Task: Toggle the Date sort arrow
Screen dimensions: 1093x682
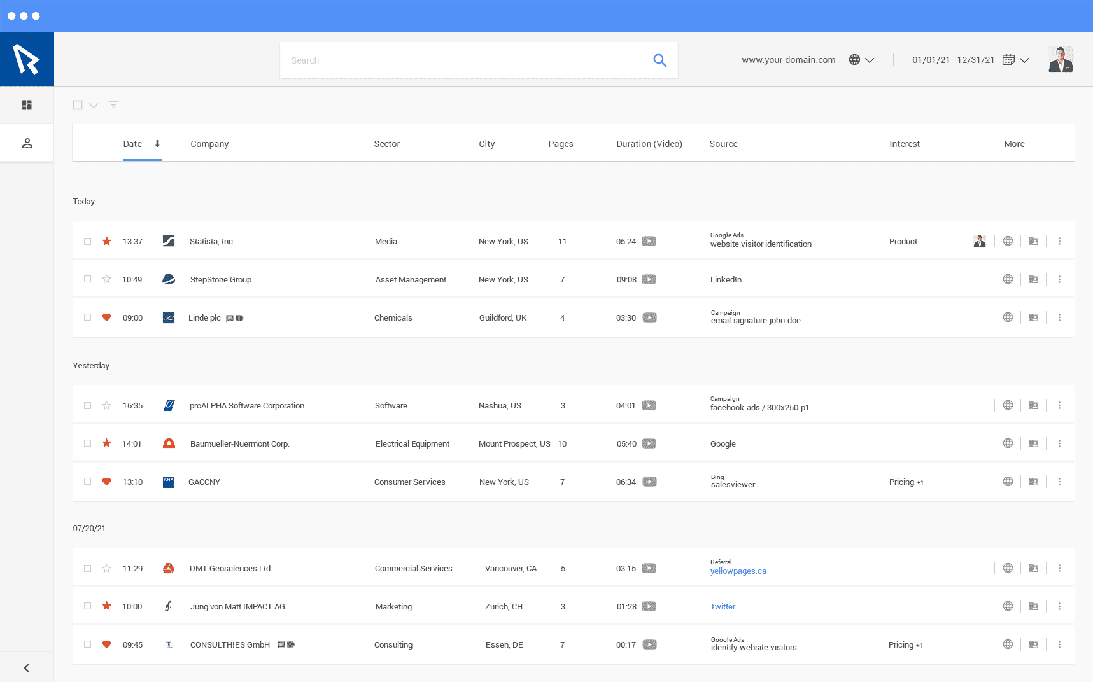Action: tap(157, 144)
